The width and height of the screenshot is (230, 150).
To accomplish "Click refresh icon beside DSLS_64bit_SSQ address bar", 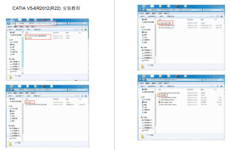I will 201,80.
